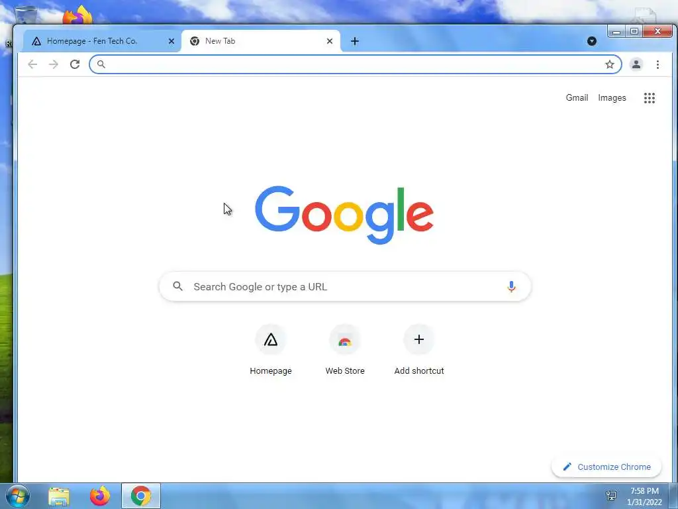Image resolution: width=678 pixels, height=509 pixels.
Task: Switch to the Homepage - Fen Tech Co. tab
Action: click(x=101, y=41)
